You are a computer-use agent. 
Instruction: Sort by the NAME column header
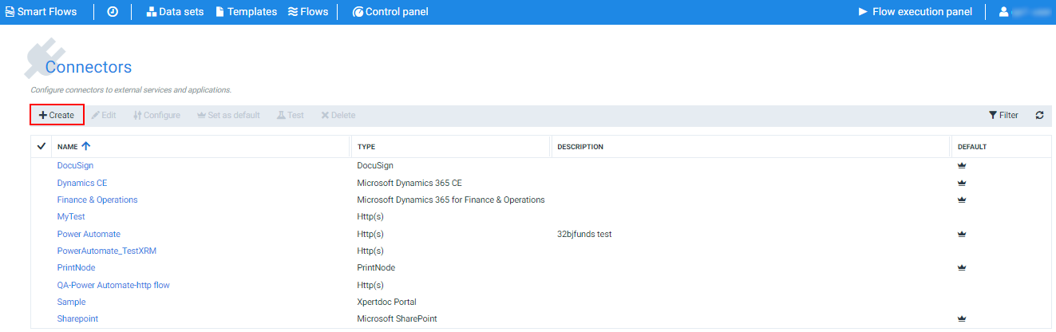(x=67, y=147)
